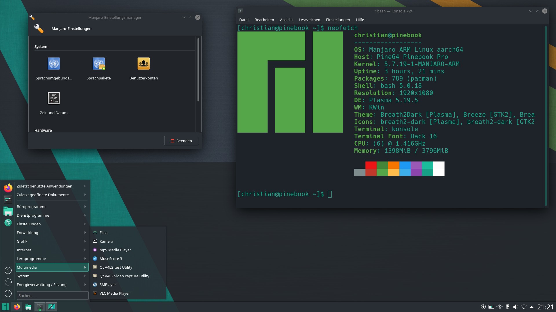Click Firefox icon in the taskbar

tap(17, 307)
